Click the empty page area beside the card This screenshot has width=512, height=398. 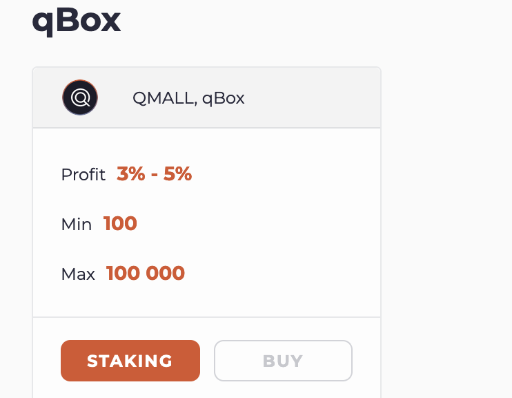446,196
